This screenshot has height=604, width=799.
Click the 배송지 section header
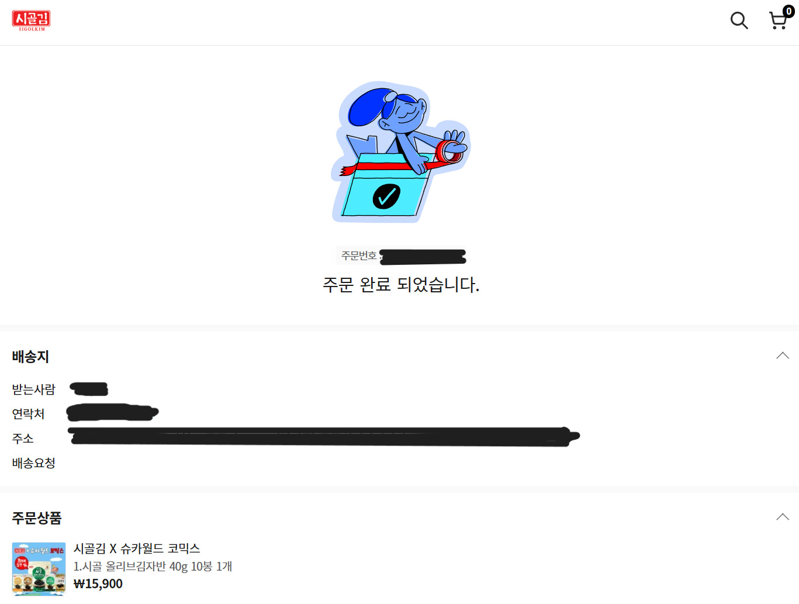click(30, 357)
